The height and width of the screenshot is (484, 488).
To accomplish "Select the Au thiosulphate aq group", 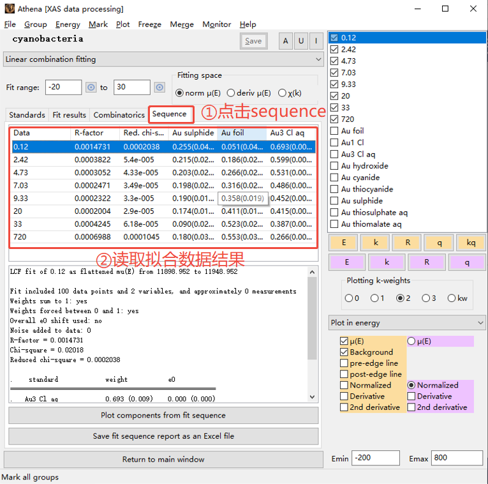I will (x=374, y=213).
